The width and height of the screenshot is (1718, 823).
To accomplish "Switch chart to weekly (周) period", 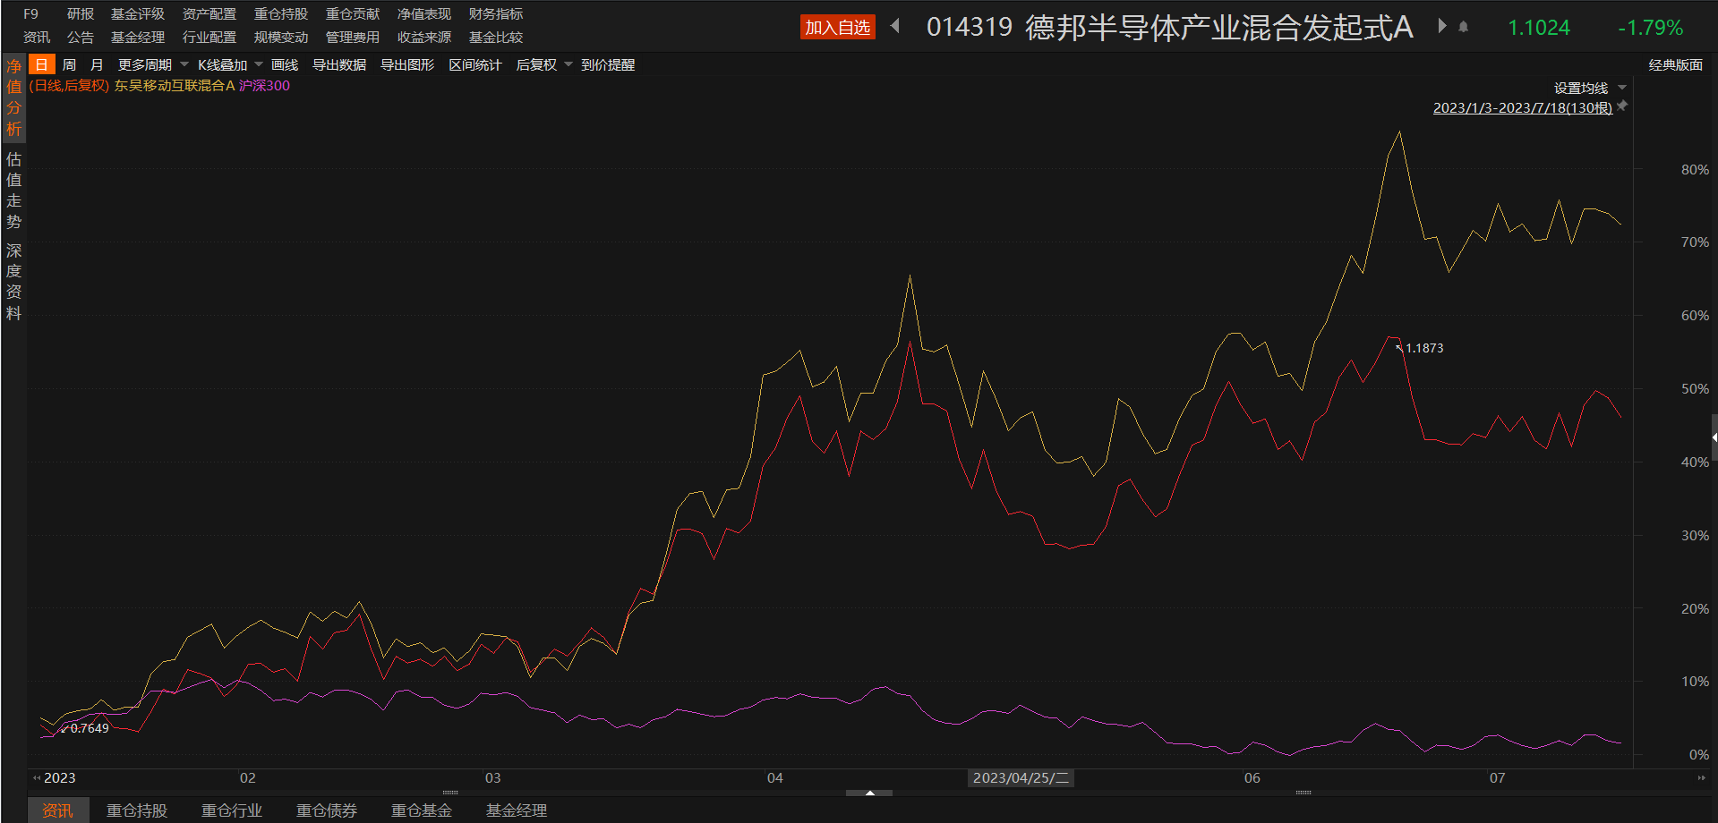I will [x=69, y=65].
